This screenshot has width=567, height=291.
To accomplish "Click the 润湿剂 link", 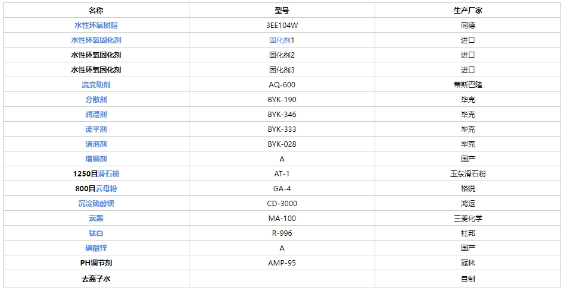I will point(96,114).
